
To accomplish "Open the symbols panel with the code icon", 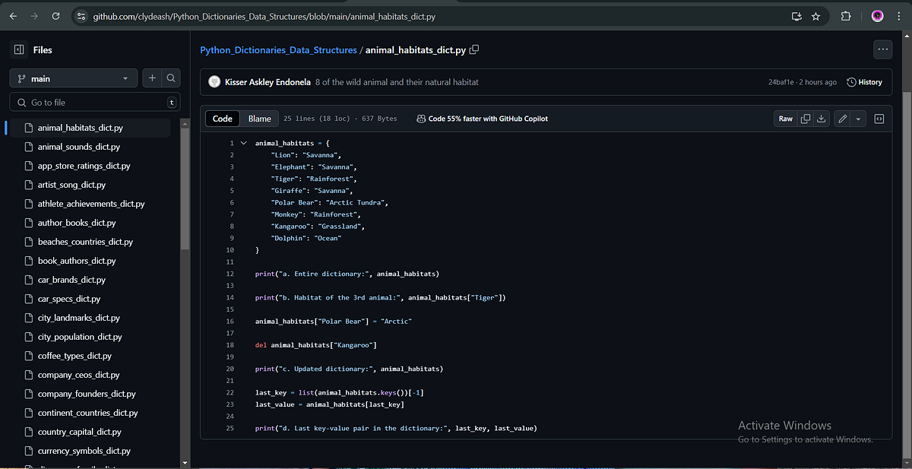I will tap(879, 119).
